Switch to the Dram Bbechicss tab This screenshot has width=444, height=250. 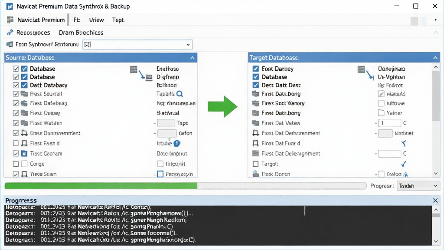[81, 33]
